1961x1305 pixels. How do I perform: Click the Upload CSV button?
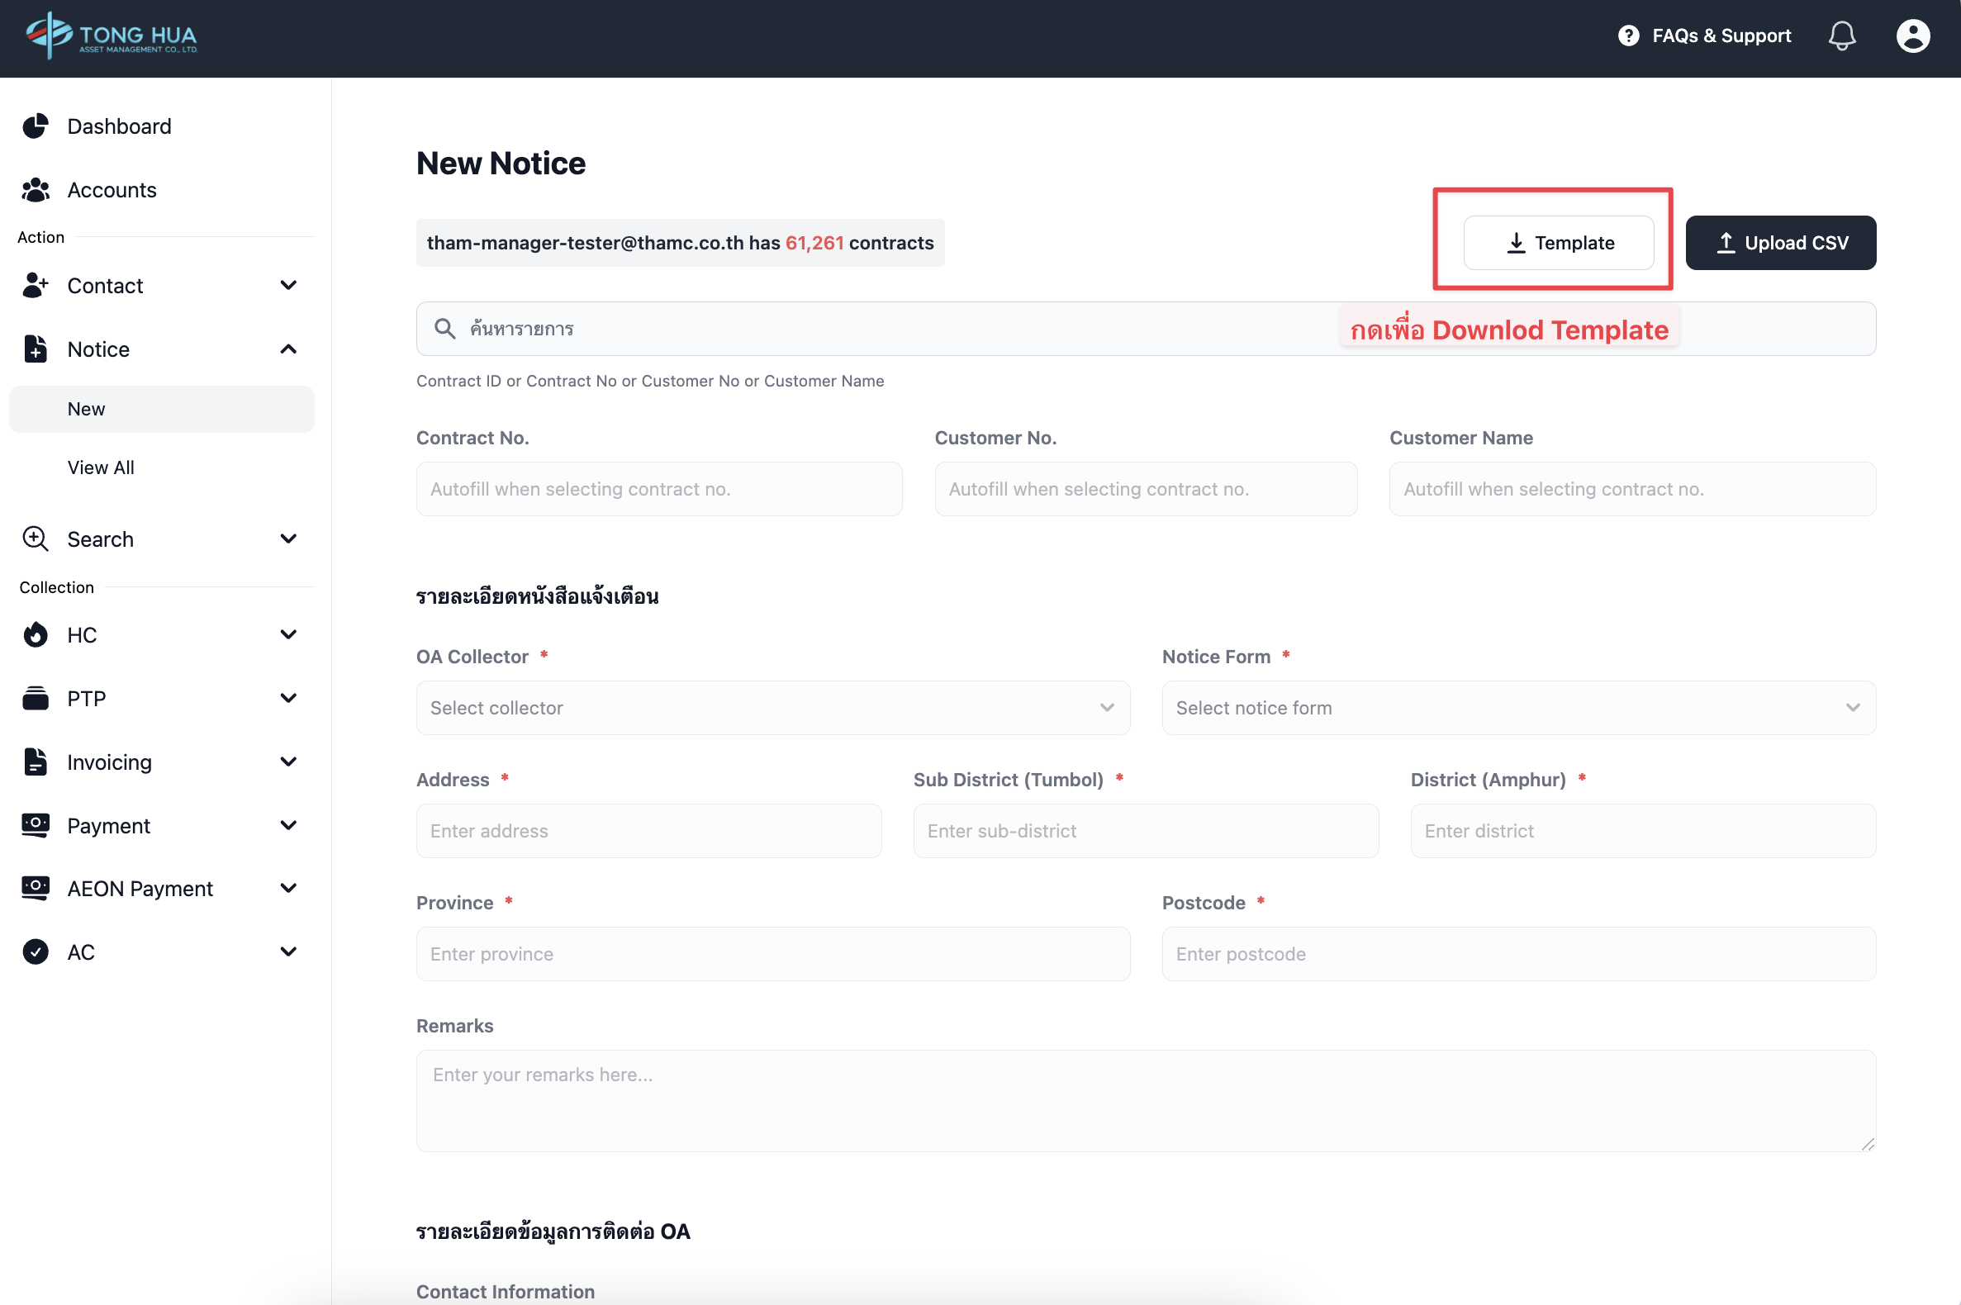(x=1780, y=243)
